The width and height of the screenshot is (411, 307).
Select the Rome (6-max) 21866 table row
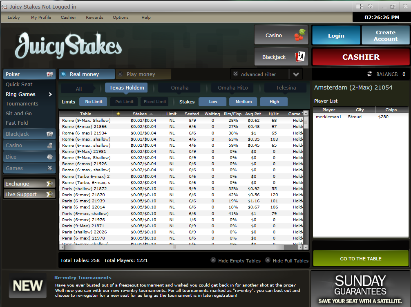181,126
